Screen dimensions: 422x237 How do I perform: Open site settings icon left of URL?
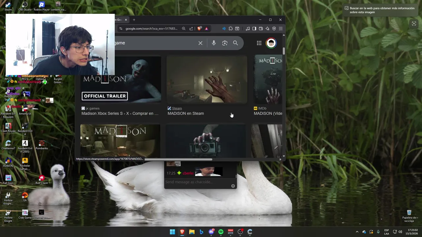(x=121, y=29)
